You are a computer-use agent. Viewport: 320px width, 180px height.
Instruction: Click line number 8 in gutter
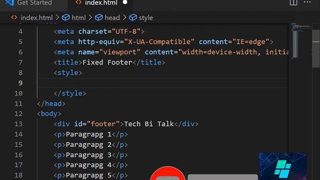(20, 72)
